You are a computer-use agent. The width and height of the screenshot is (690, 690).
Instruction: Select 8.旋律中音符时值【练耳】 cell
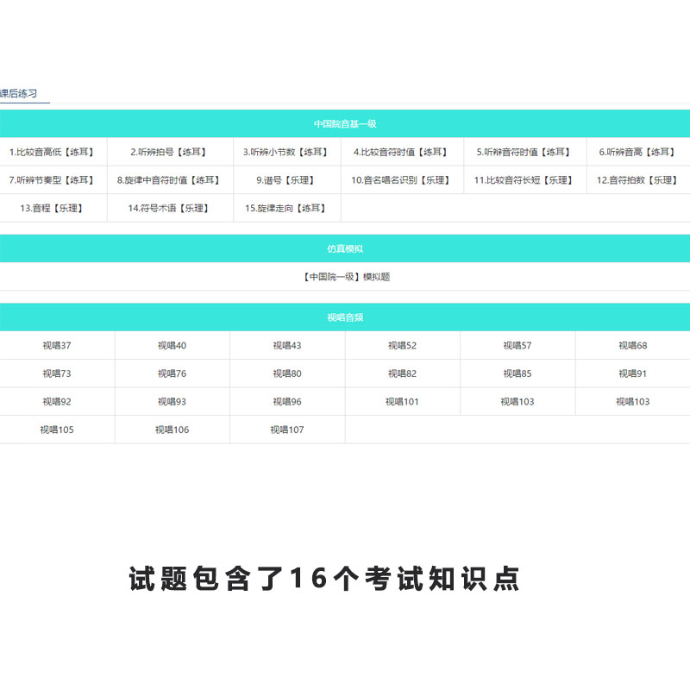coord(168,180)
